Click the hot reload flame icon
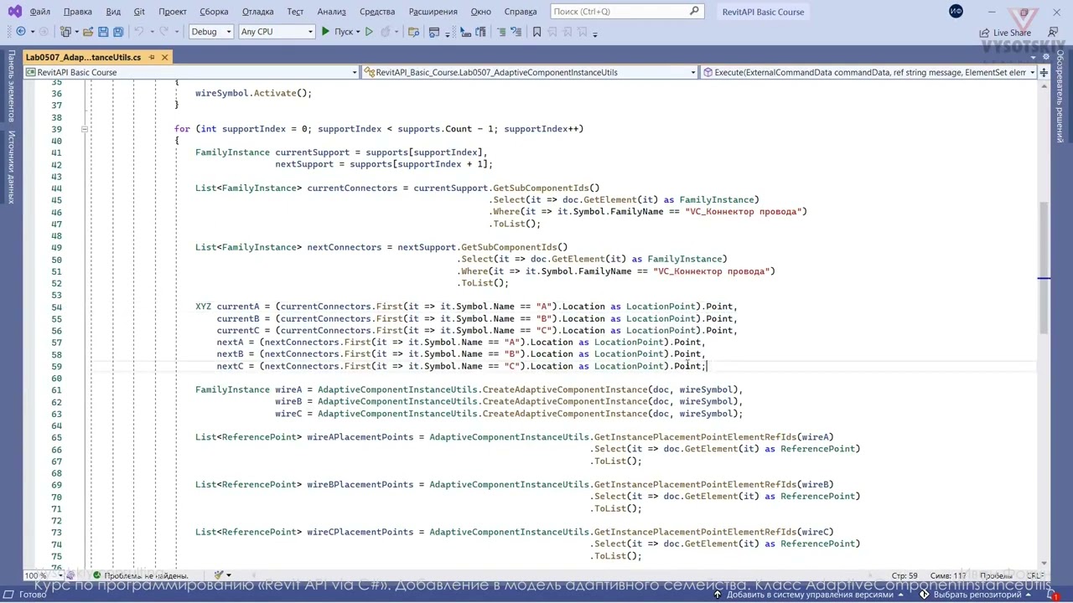 (386, 32)
